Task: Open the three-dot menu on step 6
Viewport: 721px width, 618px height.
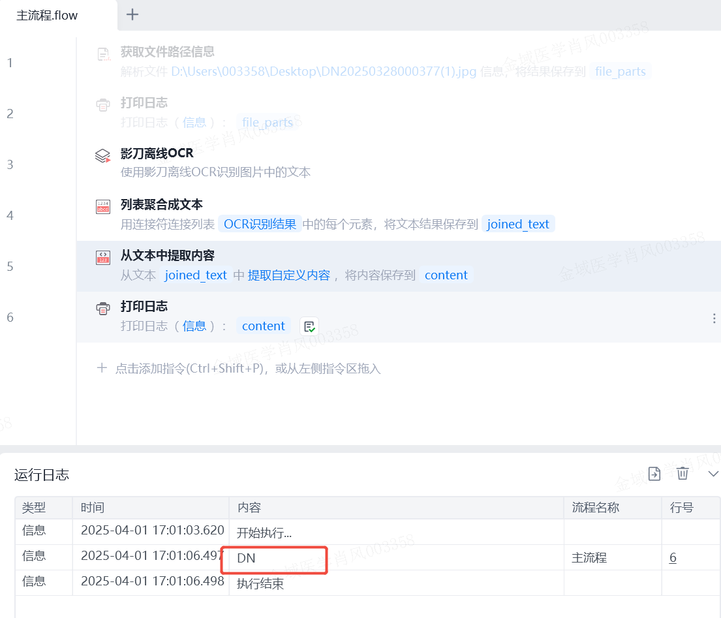Action: tap(714, 318)
